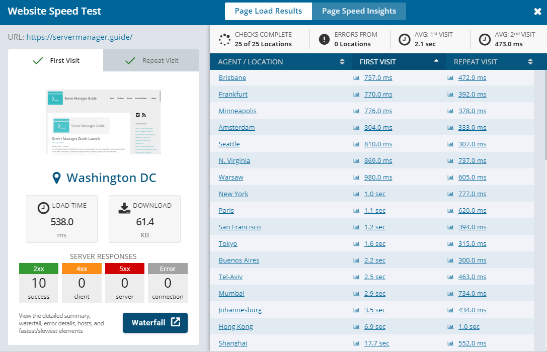The image size is (547, 352).
Task: Click the chart icon beside Brisbane first visit
Action: pyautogui.click(x=356, y=78)
